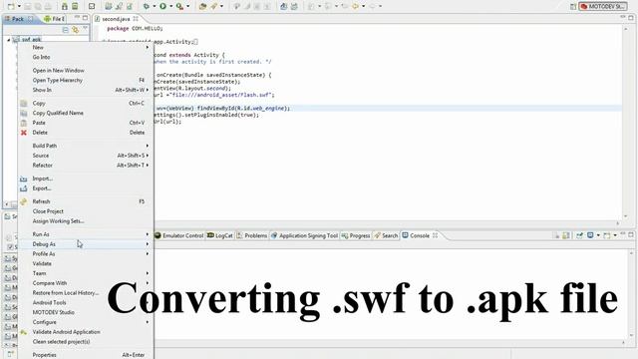The width and height of the screenshot is (638, 359).
Task: Minimize the Package Explorer panel
Action: tap(77, 18)
